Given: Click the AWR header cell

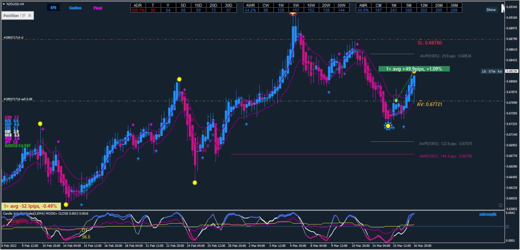Looking at the screenshot, I should pyautogui.click(x=250, y=5).
